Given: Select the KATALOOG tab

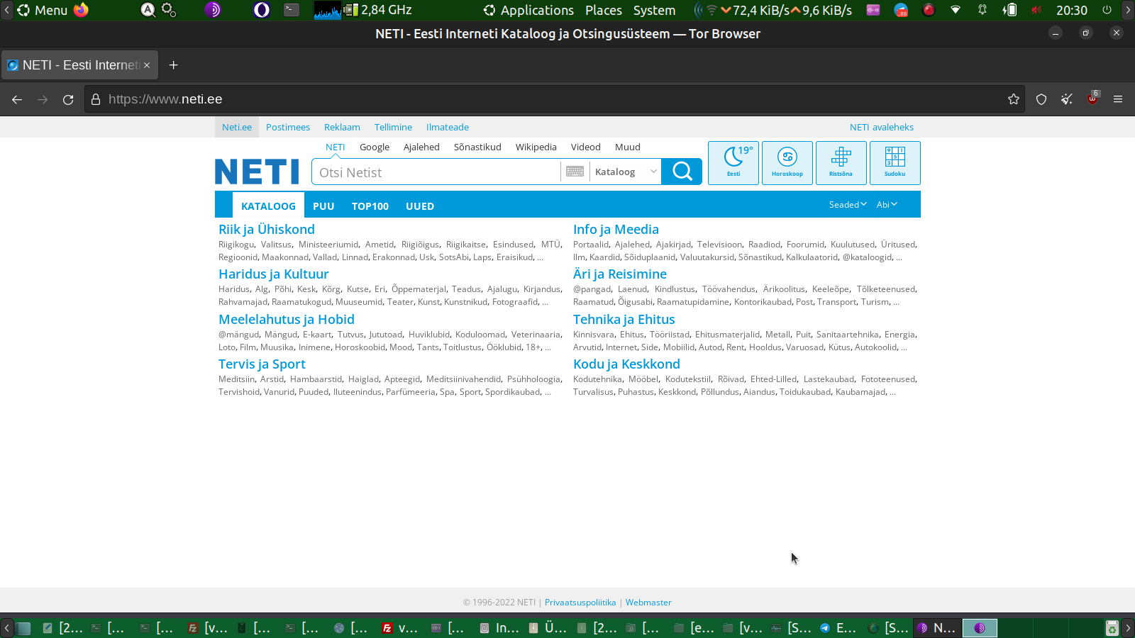Looking at the screenshot, I should click(268, 206).
